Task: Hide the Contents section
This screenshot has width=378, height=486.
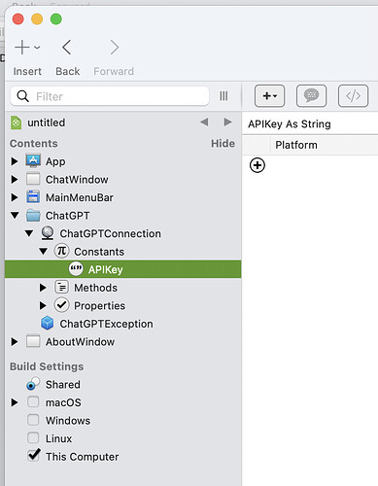Action: click(x=223, y=143)
